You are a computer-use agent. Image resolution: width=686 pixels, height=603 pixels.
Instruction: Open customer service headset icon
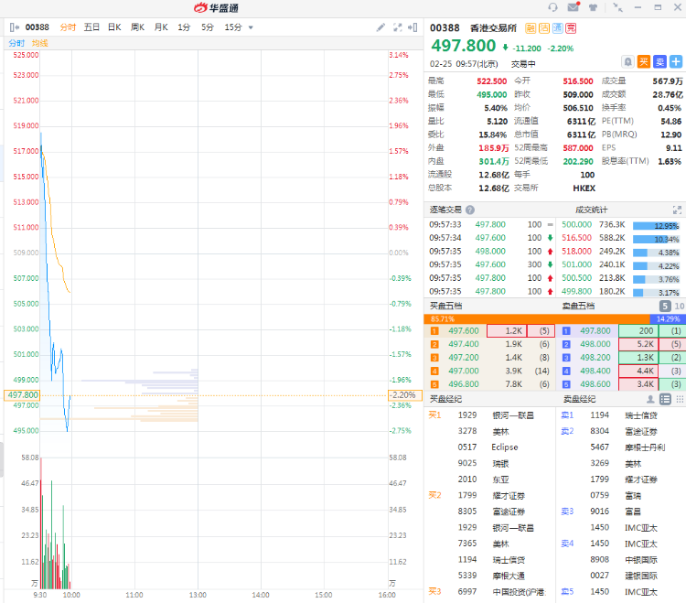point(552,7)
